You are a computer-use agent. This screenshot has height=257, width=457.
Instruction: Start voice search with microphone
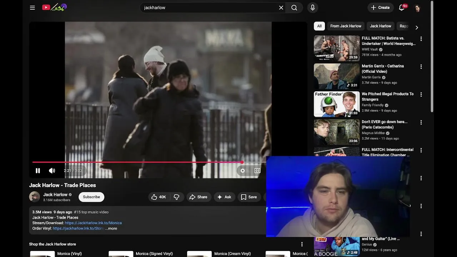(x=313, y=7)
